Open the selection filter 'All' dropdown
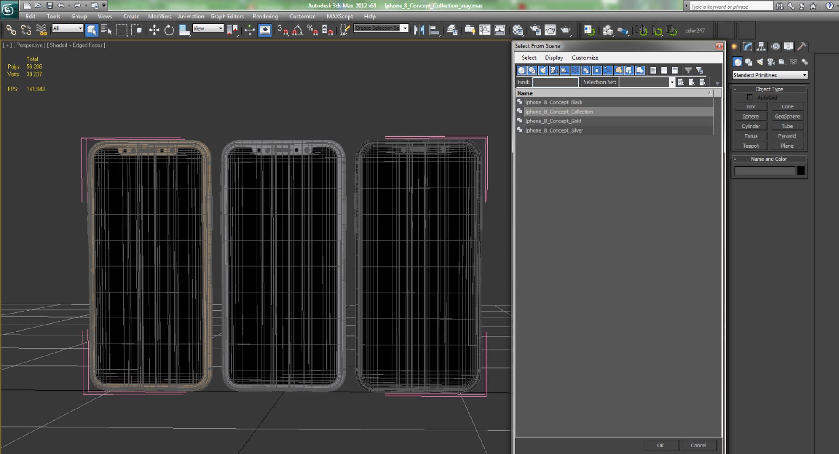This screenshot has height=454, width=839. 67,28
